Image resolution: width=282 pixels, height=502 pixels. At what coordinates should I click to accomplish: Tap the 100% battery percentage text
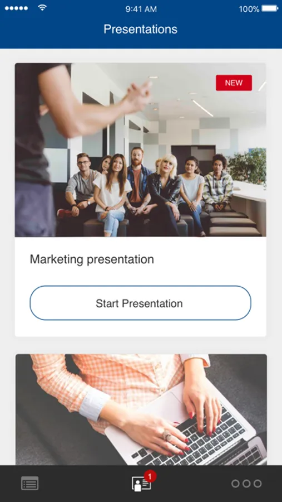click(x=249, y=9)
